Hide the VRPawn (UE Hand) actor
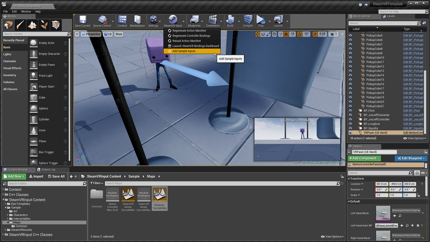Screen dimensions: 430x242 tap(351, 133)
